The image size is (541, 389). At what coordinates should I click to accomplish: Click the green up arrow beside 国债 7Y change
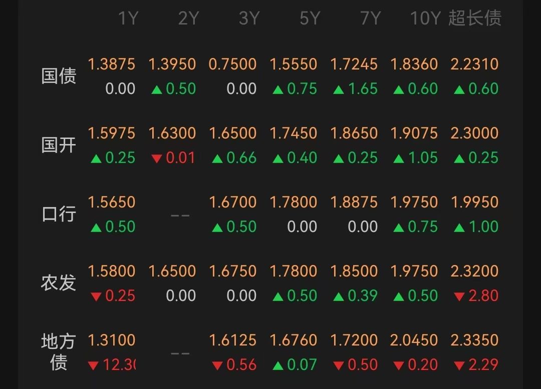coord(339,90)
